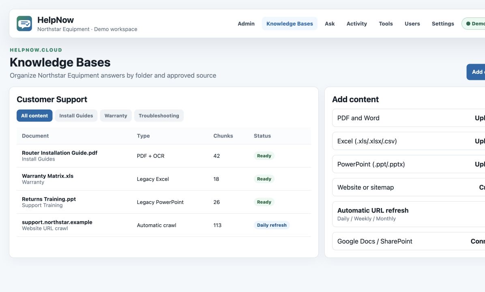The height and width of the screenshot is (292, 485).
Task: Go to the Ask page
Action: (x=329, y=24)
